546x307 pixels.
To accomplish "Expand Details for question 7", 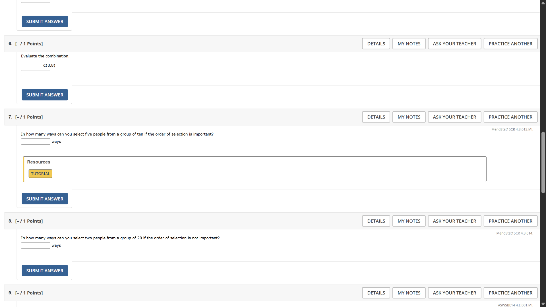I will (376, 117).
